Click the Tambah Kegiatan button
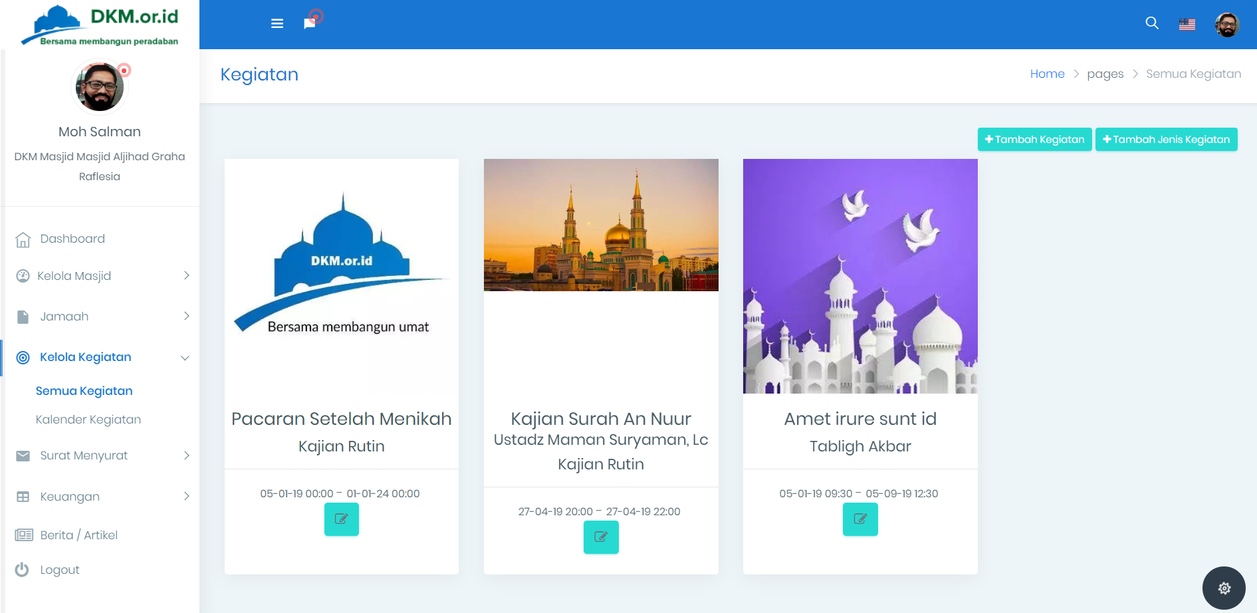Screen dimensions: 1257x613 tap(1034, 140)
